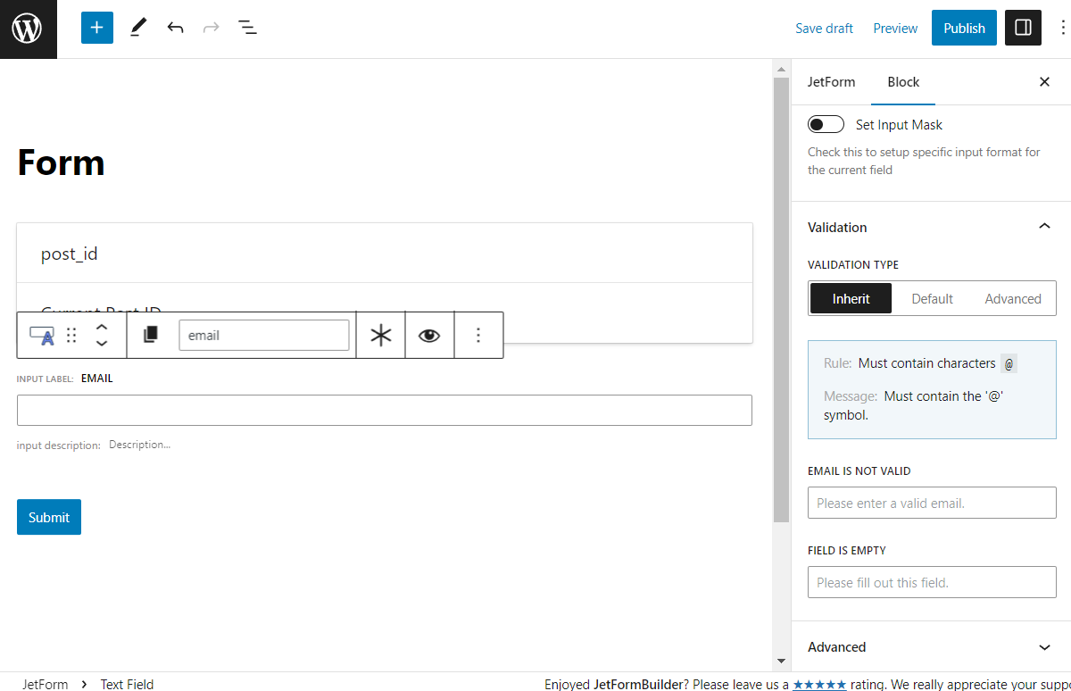This screenshot has width=1071, height=691.
Task: Expand the Advanced section
Action: [x=1044, y=646]
